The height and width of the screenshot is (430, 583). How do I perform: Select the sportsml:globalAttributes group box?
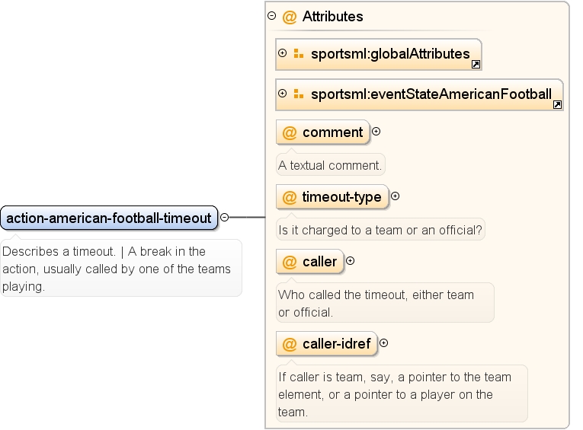pyautogui.click(x=379, y=54)
